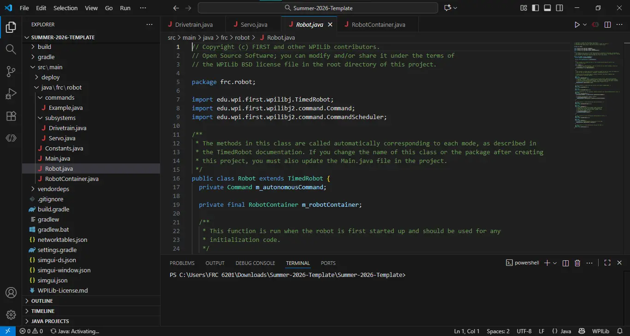This screenshot has height=336, width=630.
Task: Close the Robot.java tab
Action: 330,24
